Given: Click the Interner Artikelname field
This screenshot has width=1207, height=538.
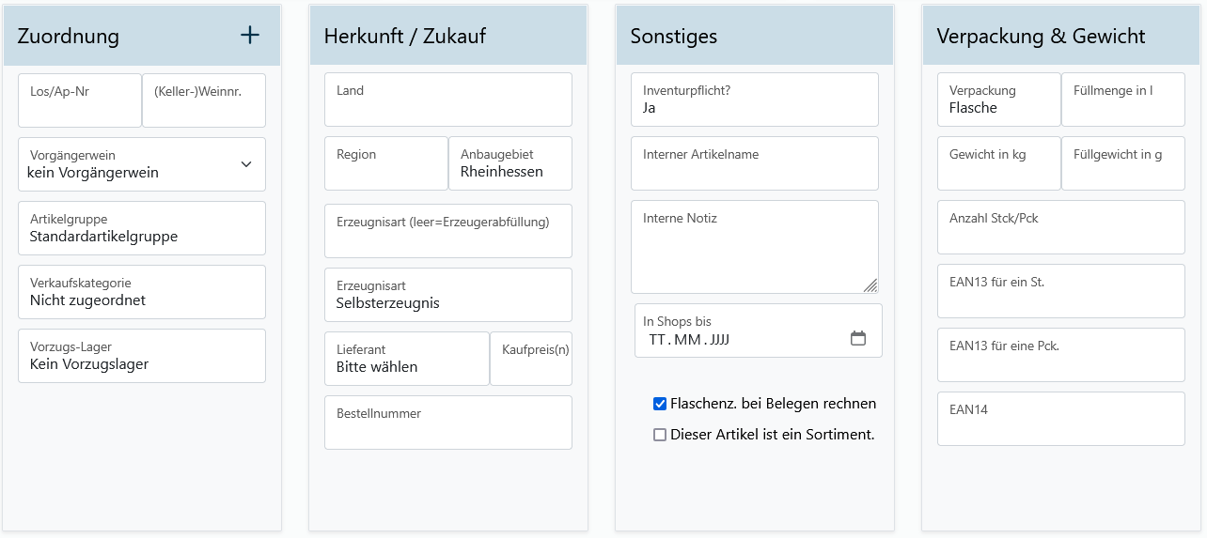Looking at the screenshot, I should click(754, 164).
